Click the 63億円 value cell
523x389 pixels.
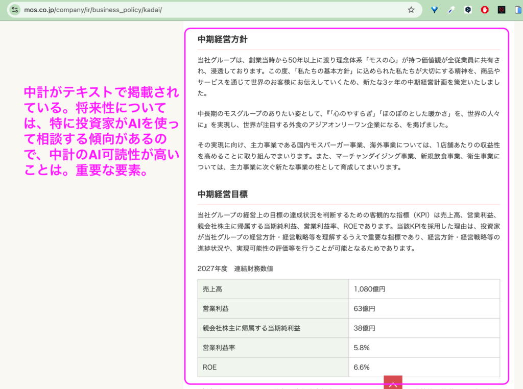[424, 309]
